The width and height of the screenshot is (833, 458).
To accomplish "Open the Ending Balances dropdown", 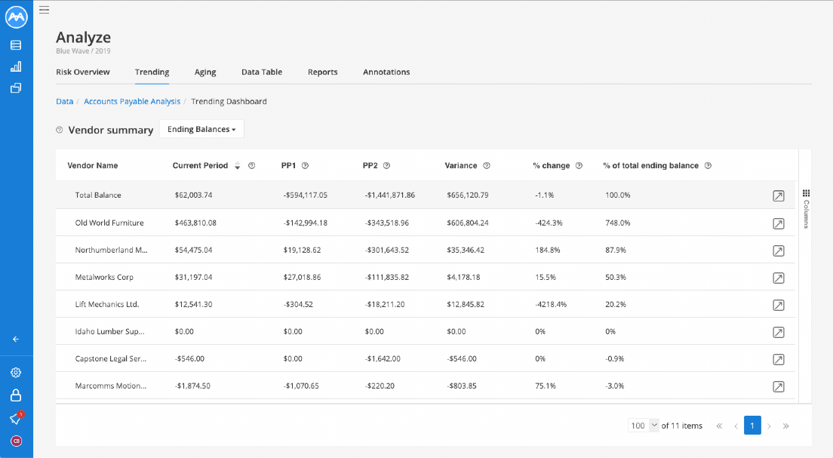I will (201, 129).
